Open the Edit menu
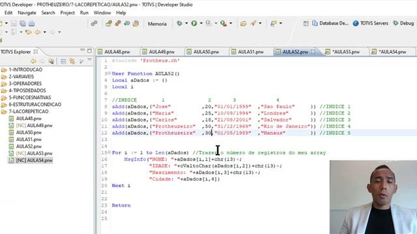 pos(8,13)
